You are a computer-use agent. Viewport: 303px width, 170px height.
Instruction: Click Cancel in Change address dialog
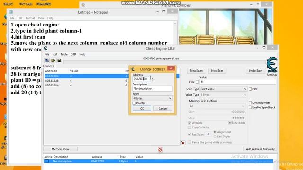point(163,109)
